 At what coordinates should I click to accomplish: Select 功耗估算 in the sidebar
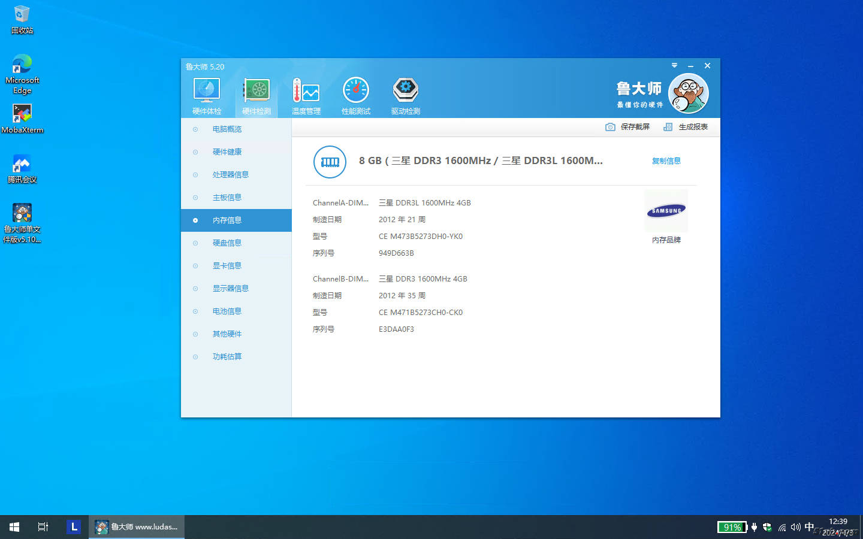point(227,357)
